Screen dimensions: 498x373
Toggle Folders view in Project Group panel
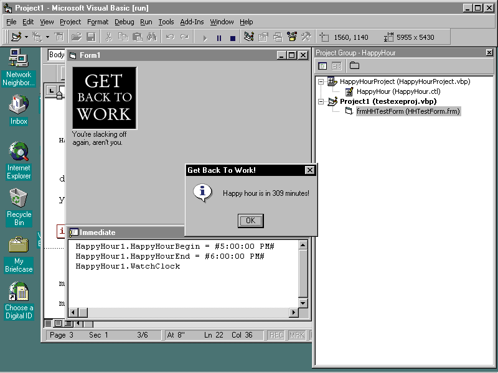[354, 66]
